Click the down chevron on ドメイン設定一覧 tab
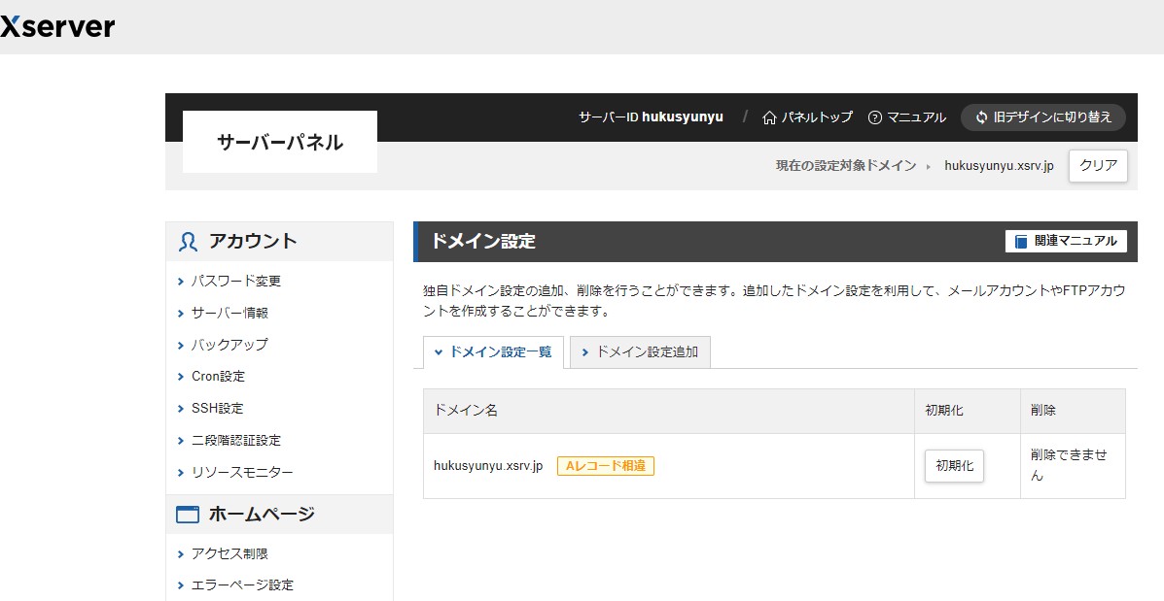The height and width of the screenshot is (601, 1164). (x=438, y=352)
